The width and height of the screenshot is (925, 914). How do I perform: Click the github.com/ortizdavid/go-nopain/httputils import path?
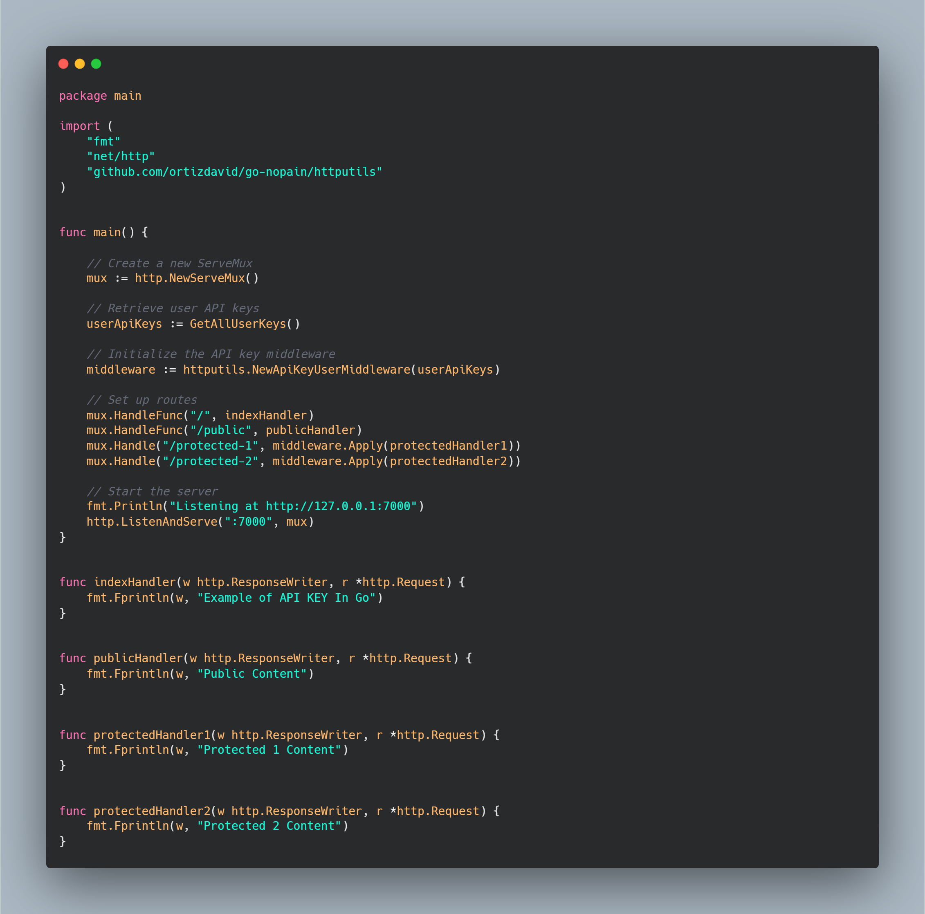tap(234, 172)
